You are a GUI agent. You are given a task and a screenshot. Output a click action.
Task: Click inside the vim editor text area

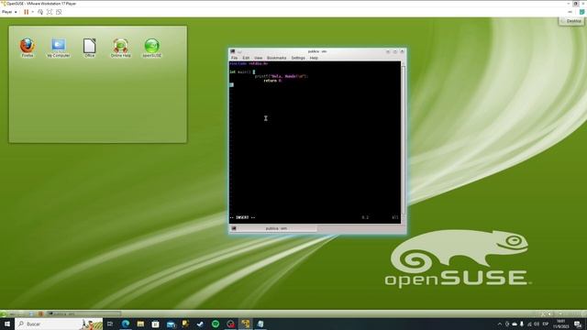(x=315, y=142)
